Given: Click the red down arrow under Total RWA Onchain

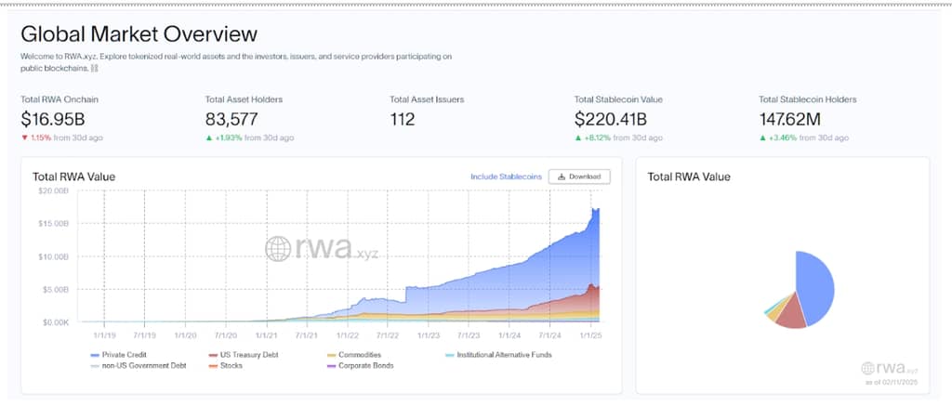Looking at the screenshot, I should click(x=24, y=138).
